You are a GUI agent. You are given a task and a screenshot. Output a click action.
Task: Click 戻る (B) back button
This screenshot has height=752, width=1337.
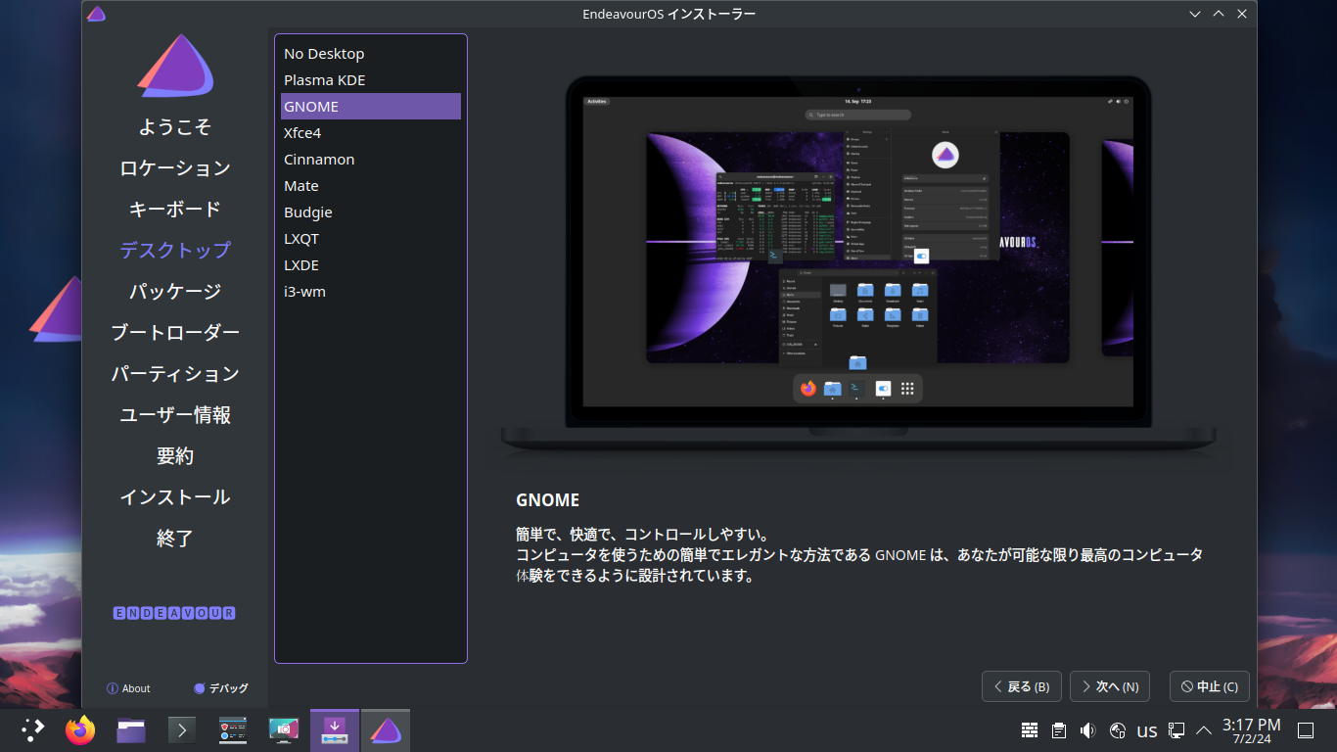[1022, 686]
